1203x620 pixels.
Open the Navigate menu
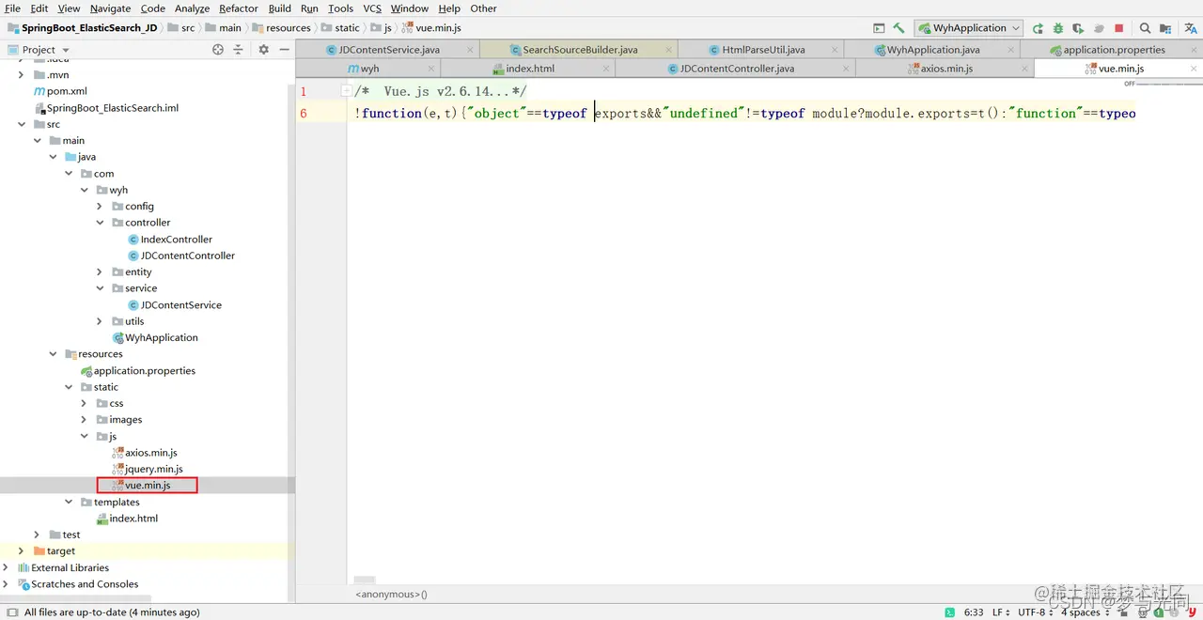110,8
